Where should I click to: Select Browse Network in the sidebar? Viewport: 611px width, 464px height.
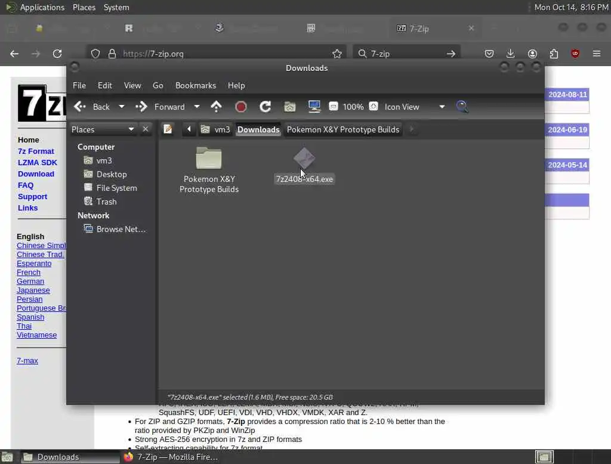(121, 229)
